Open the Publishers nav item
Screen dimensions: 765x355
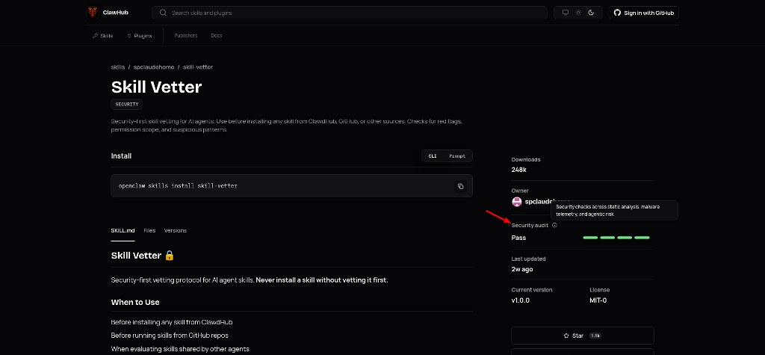(x=186, y=36)
